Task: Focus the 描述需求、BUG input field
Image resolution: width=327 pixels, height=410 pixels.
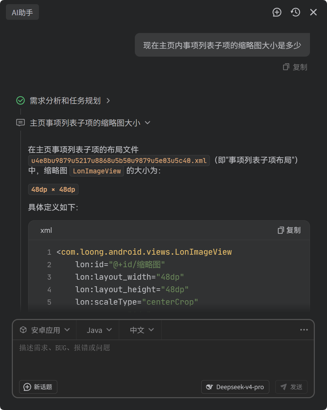Action: (163, 359)
